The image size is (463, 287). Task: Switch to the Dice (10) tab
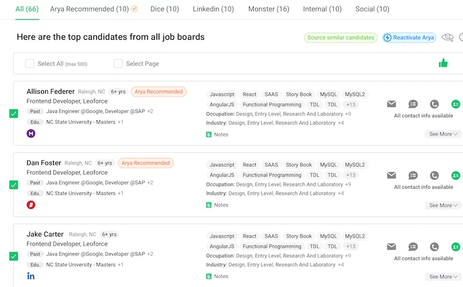coord(165,9)
